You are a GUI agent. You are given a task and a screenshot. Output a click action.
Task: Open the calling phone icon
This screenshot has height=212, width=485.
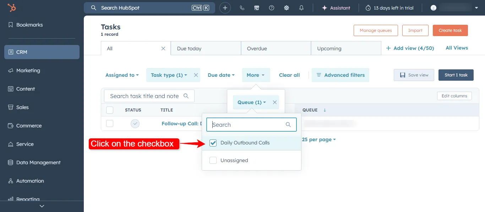[x=242, y=8]
